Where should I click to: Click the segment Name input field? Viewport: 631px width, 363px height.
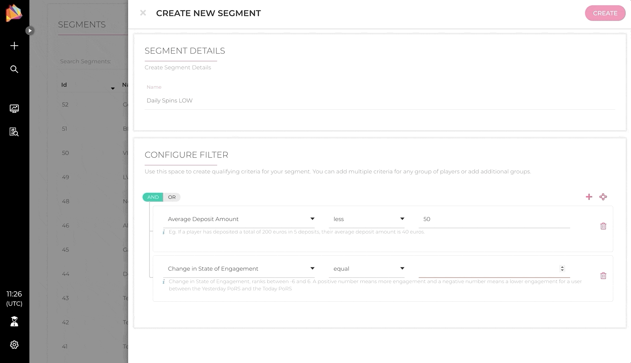pos(379,100)
